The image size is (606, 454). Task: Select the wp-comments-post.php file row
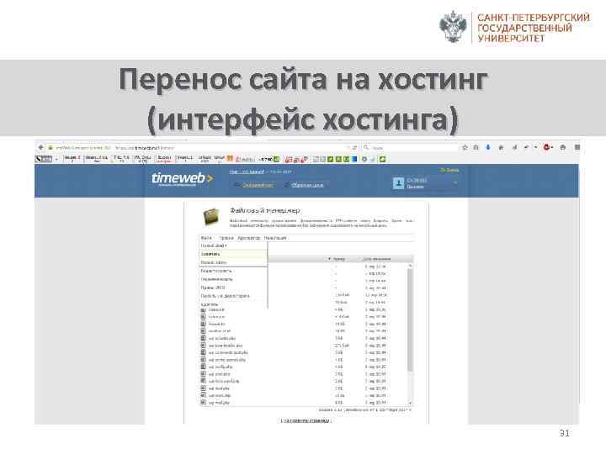303,352
